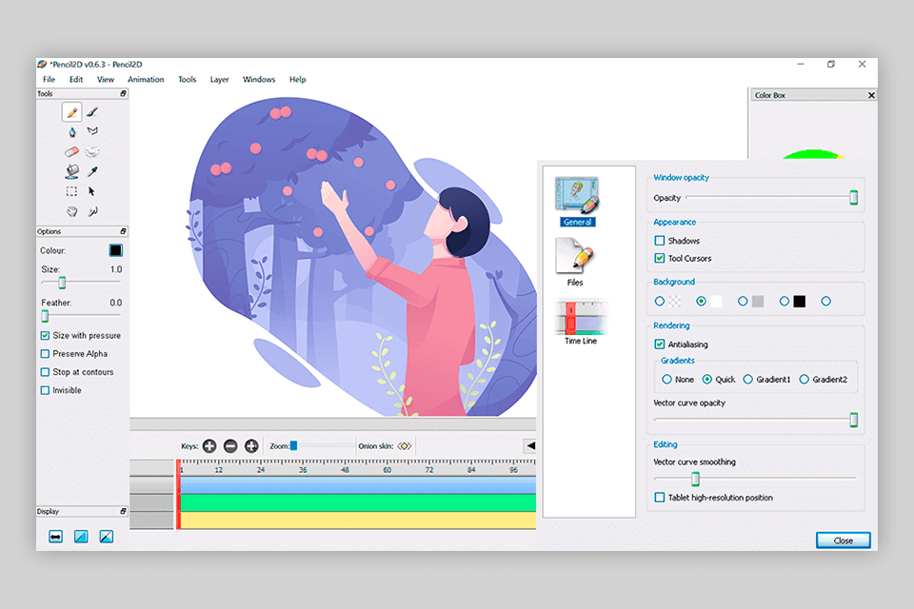The height and width of the screenshot is (609, 914).
Task: Select the Paint Bucket tool
Action: pos(71,171)
